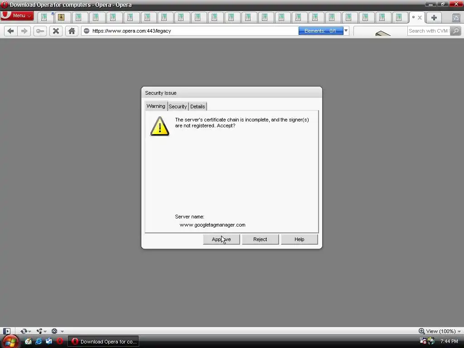Stop loading the page with the X button
Screen dimensions: 464x348
click(56, 31)
